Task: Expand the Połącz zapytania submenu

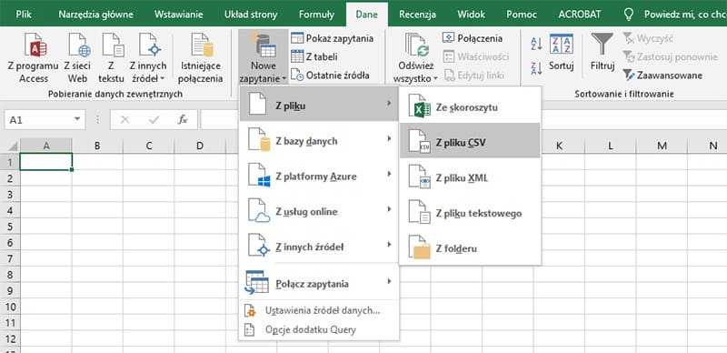Action: coord(319,283)
